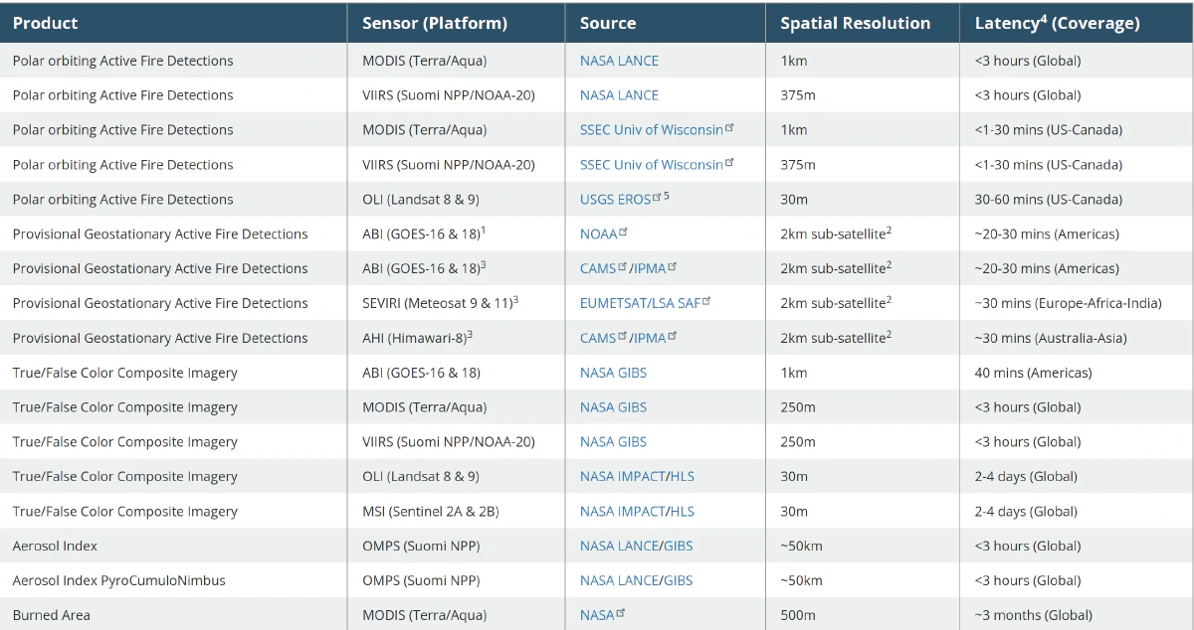Open HLS link in Sentinel 2A & 2B row
Screen dimensions: 1194x630
click(683, 511)
